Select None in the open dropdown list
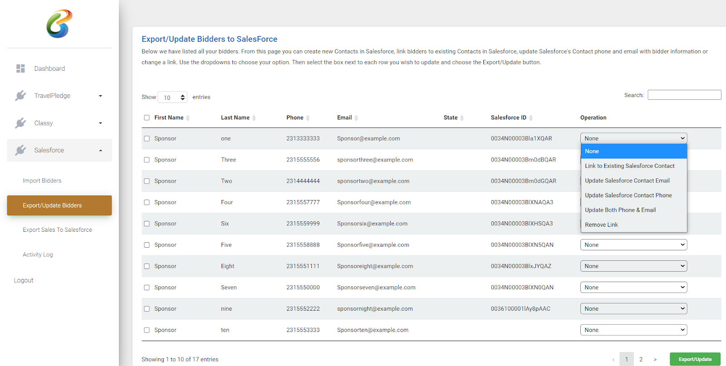Screen dimensions: 726x366 634,151
